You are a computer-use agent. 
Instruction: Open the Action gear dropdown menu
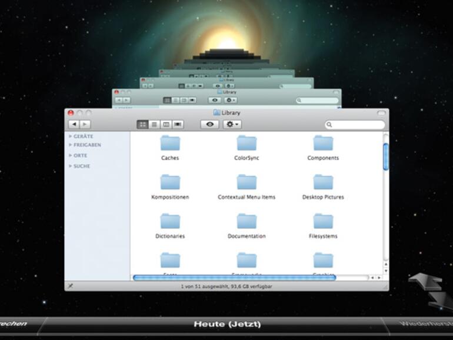pyautogui.click(x=232, y=124)
